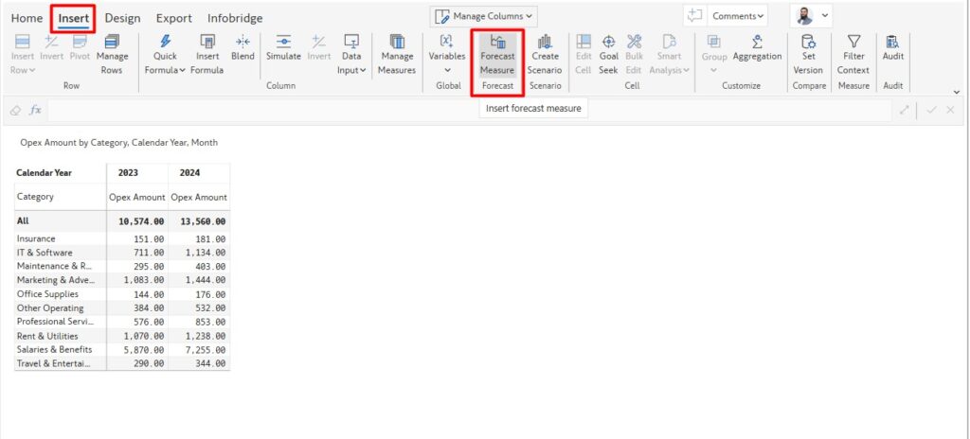Click the Simulate column icon
The width and height of the screenshot is (970, 439).
tap(282, 42)
